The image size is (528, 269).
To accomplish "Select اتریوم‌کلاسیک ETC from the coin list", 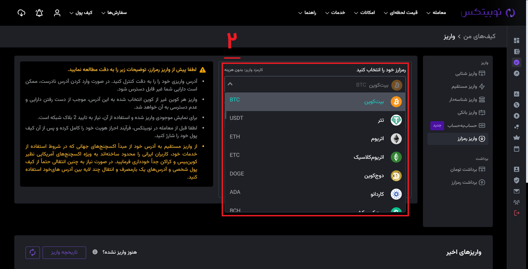I will 315,157.
